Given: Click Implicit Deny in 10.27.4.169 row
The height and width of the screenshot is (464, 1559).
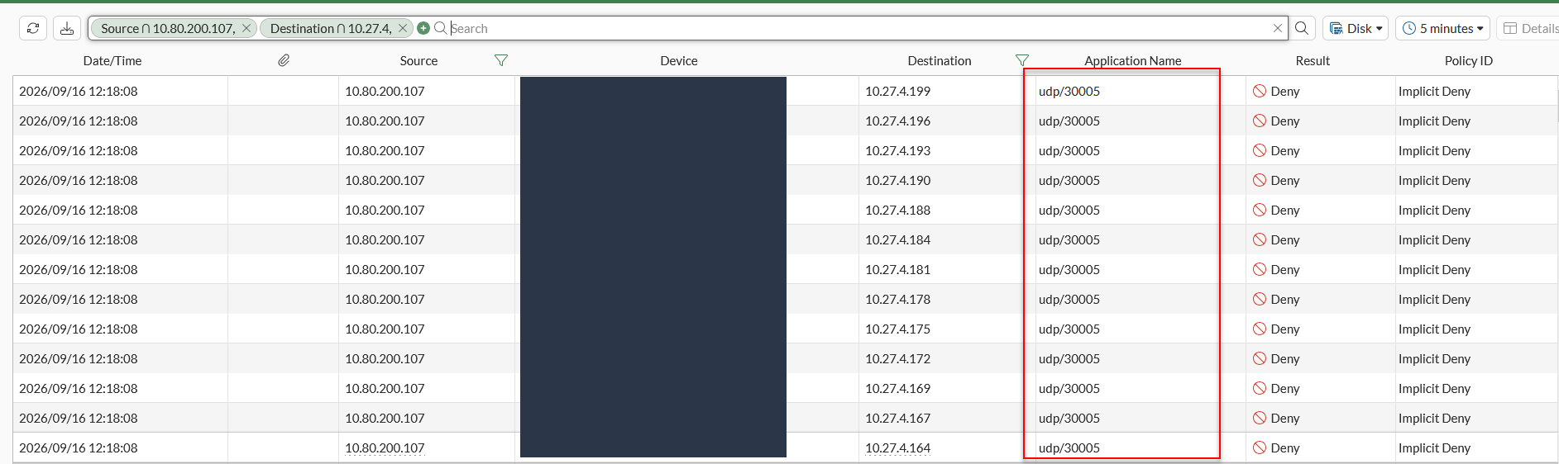Looking at the screenshot, I should [1434, 388].
